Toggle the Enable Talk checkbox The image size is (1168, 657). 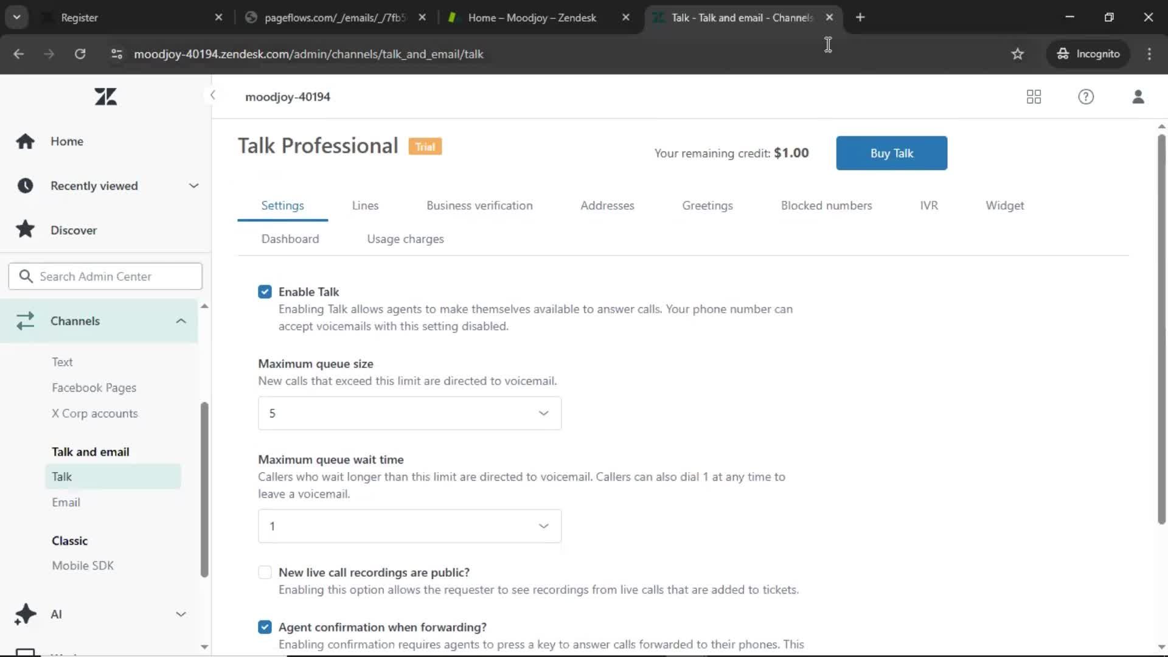pos(265,292)
